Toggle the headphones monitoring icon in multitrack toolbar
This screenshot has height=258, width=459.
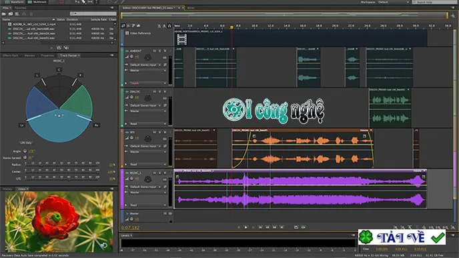tap(169, 26)
